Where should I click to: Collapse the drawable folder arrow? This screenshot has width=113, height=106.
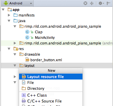[15, 54]
